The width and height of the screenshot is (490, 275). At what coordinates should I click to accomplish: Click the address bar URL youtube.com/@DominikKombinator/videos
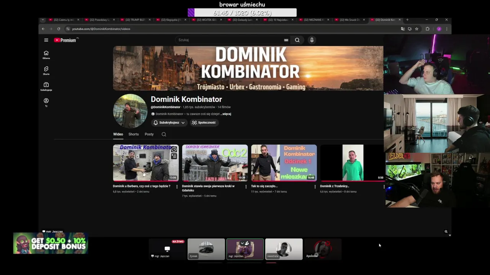tap(101, 29)
